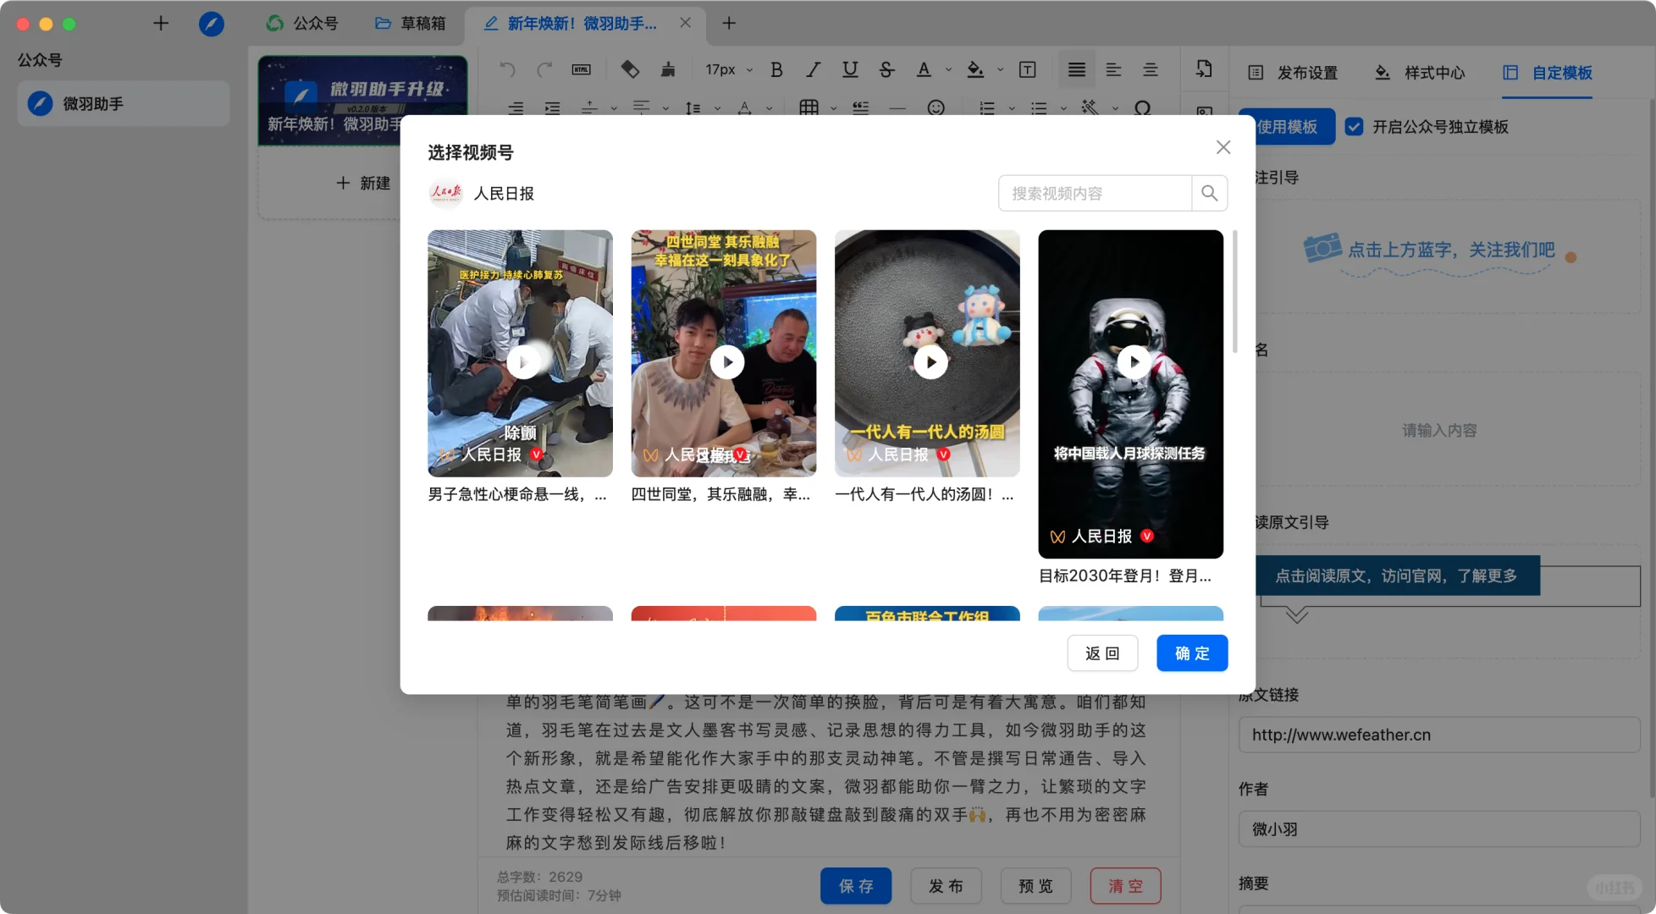
Task: Select the Bold formatting icon
Action: 776,69
